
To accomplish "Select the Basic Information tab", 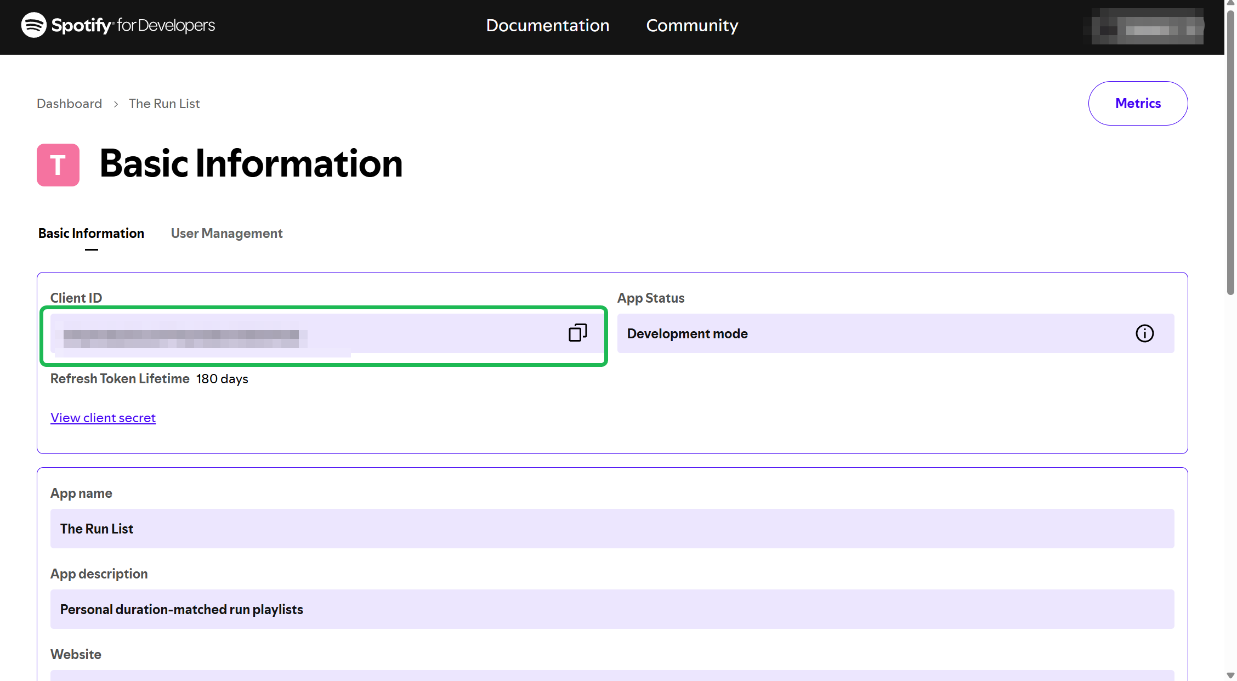I will point(91,234).
